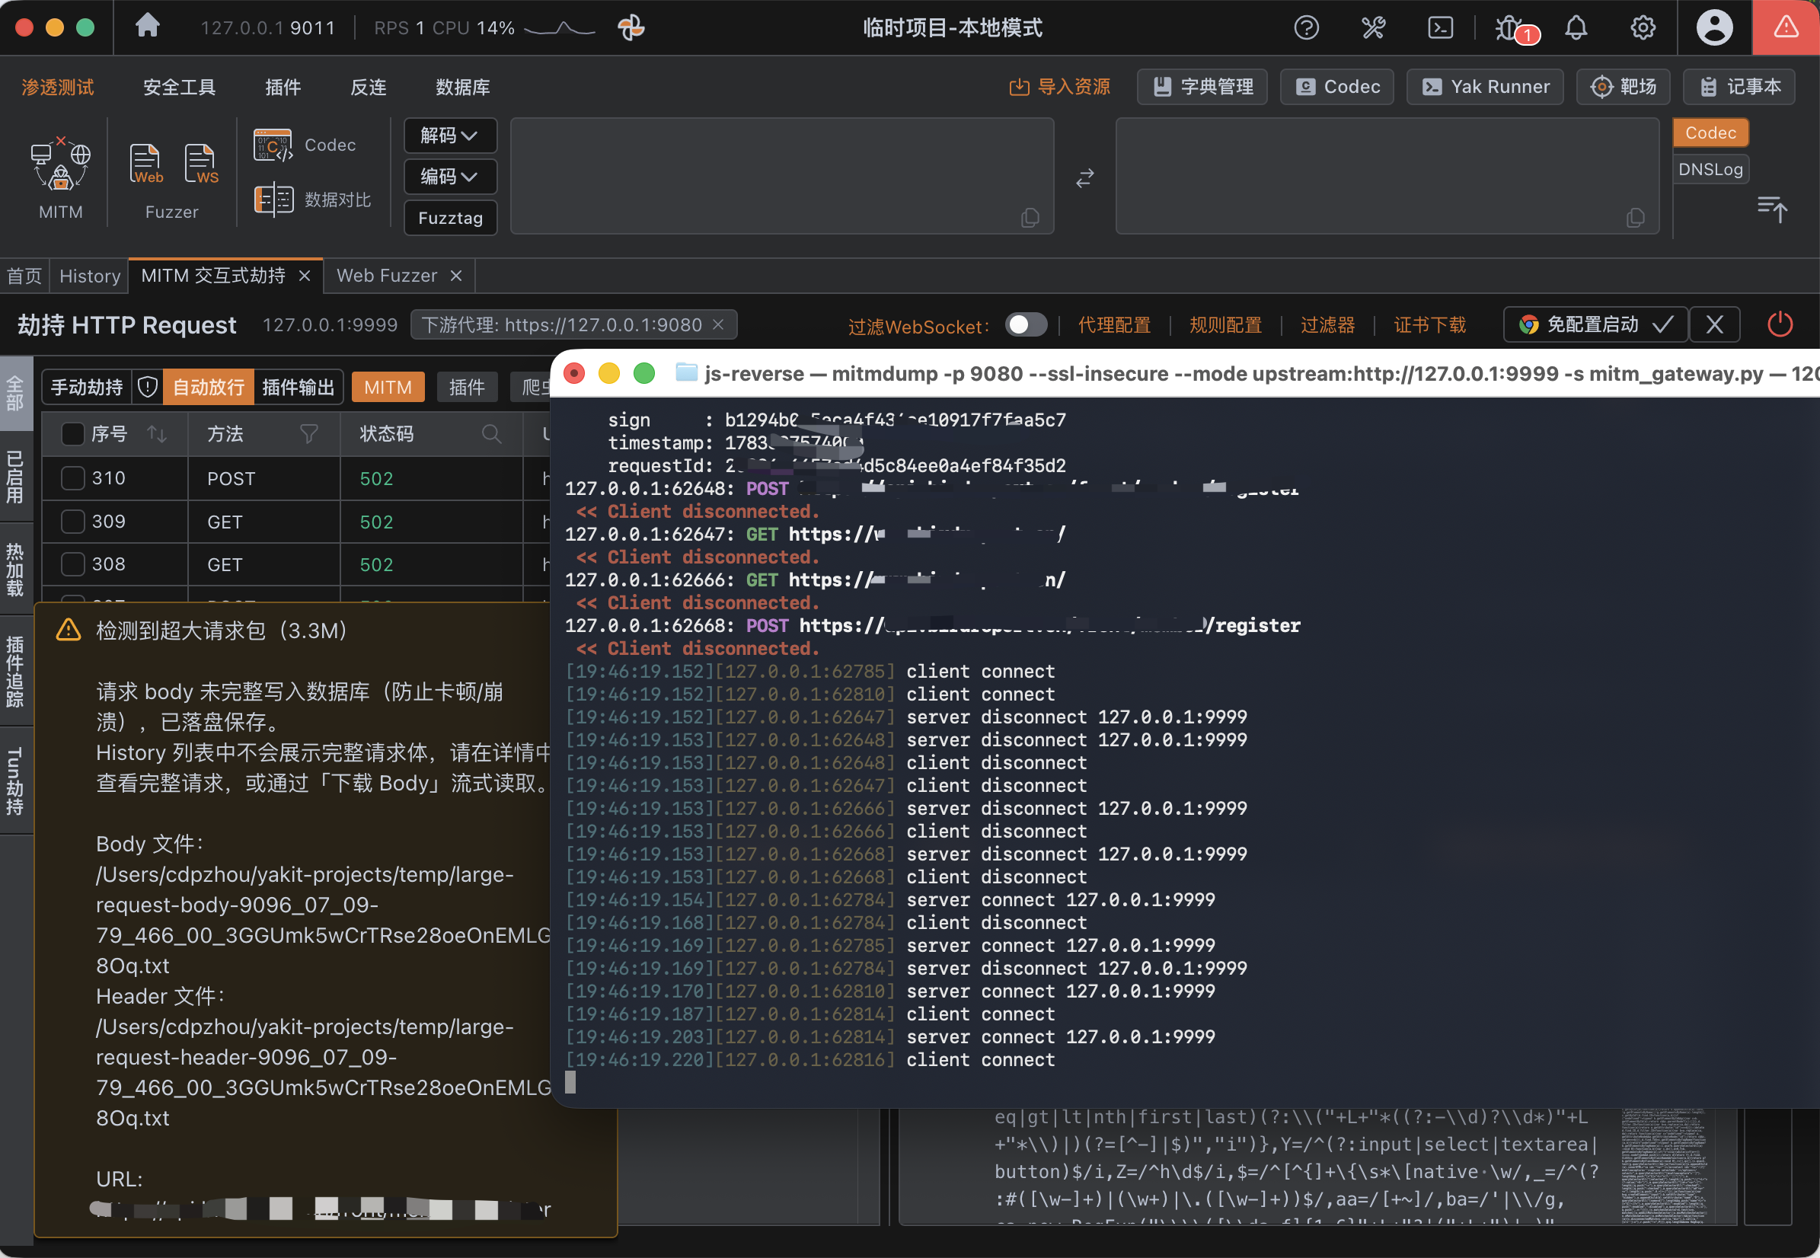The height and width of the screenshot is (1258, 1820).
Task: Check row 310 checkbox
Action: (72, 477)
